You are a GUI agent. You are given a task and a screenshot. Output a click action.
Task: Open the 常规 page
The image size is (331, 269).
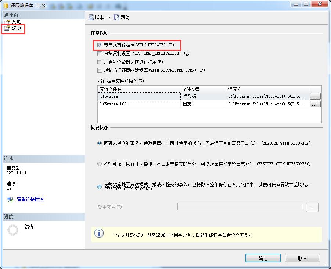(x=16, y=22)
